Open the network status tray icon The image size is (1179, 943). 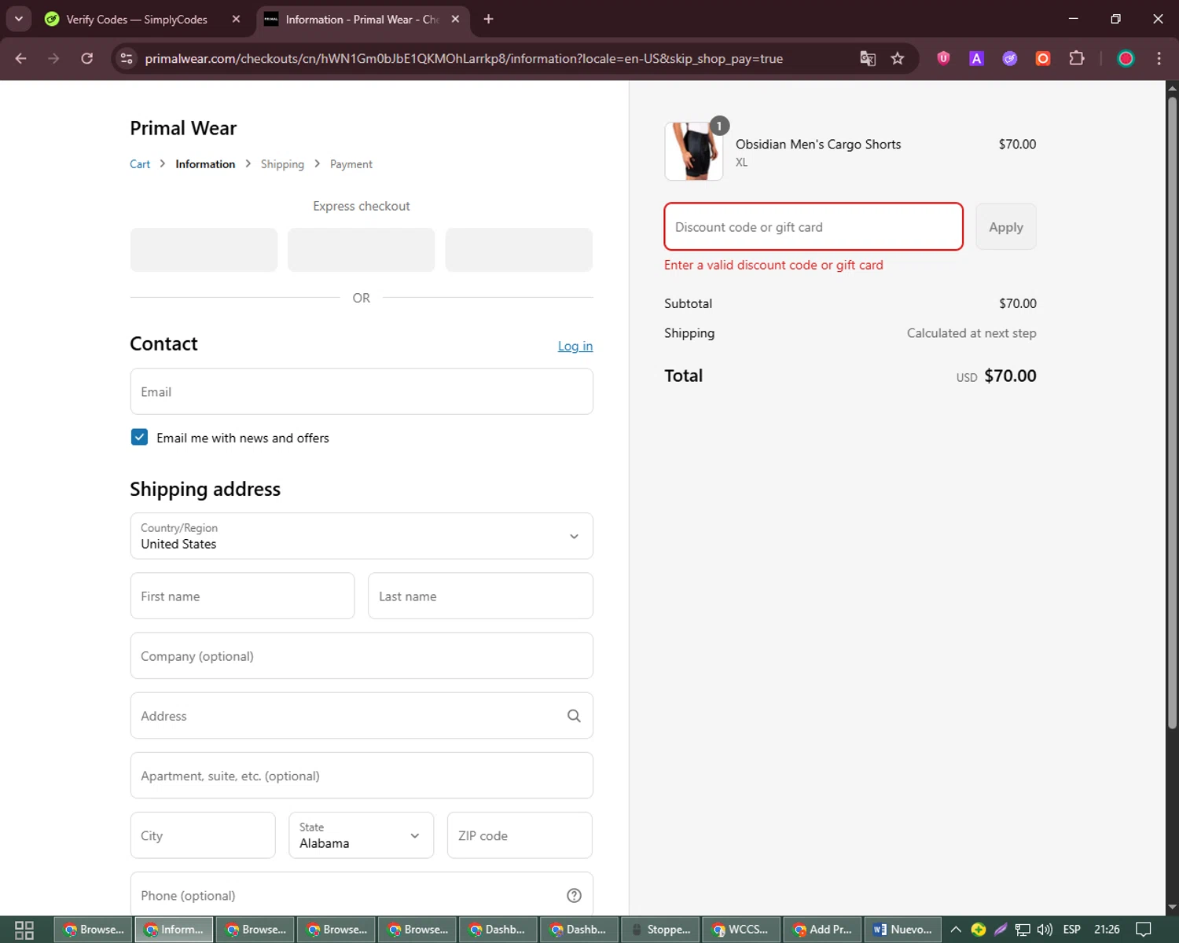tap(1023, 930)
